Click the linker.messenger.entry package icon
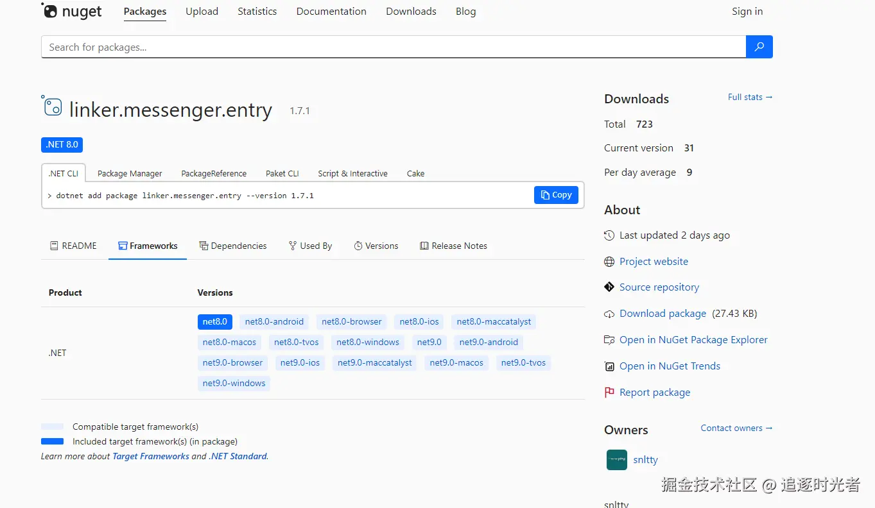 [52, 106]
